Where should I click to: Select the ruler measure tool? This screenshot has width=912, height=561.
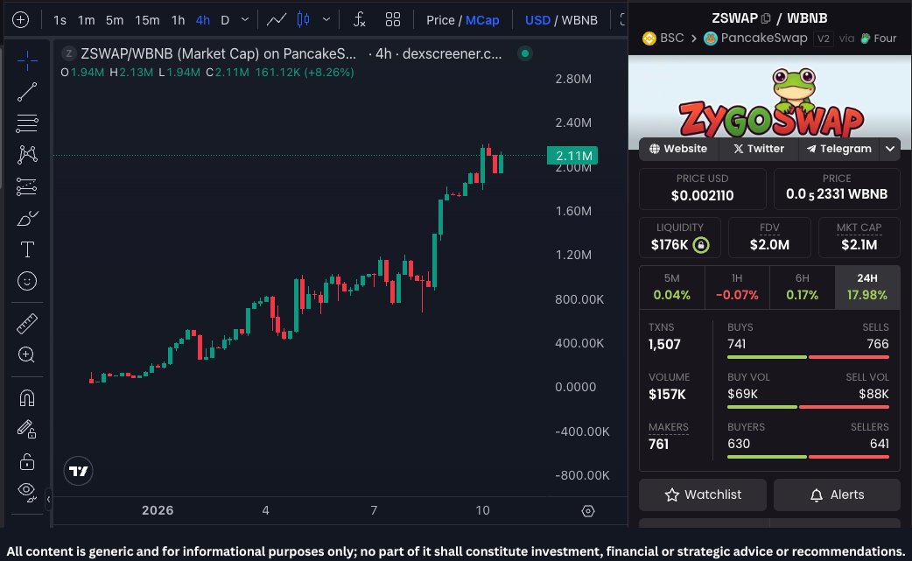(x=27, y=324)
